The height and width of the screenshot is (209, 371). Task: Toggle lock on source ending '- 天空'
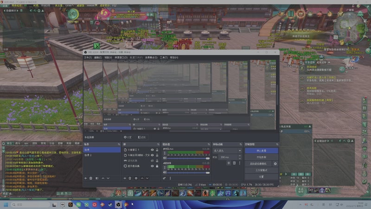157,155
